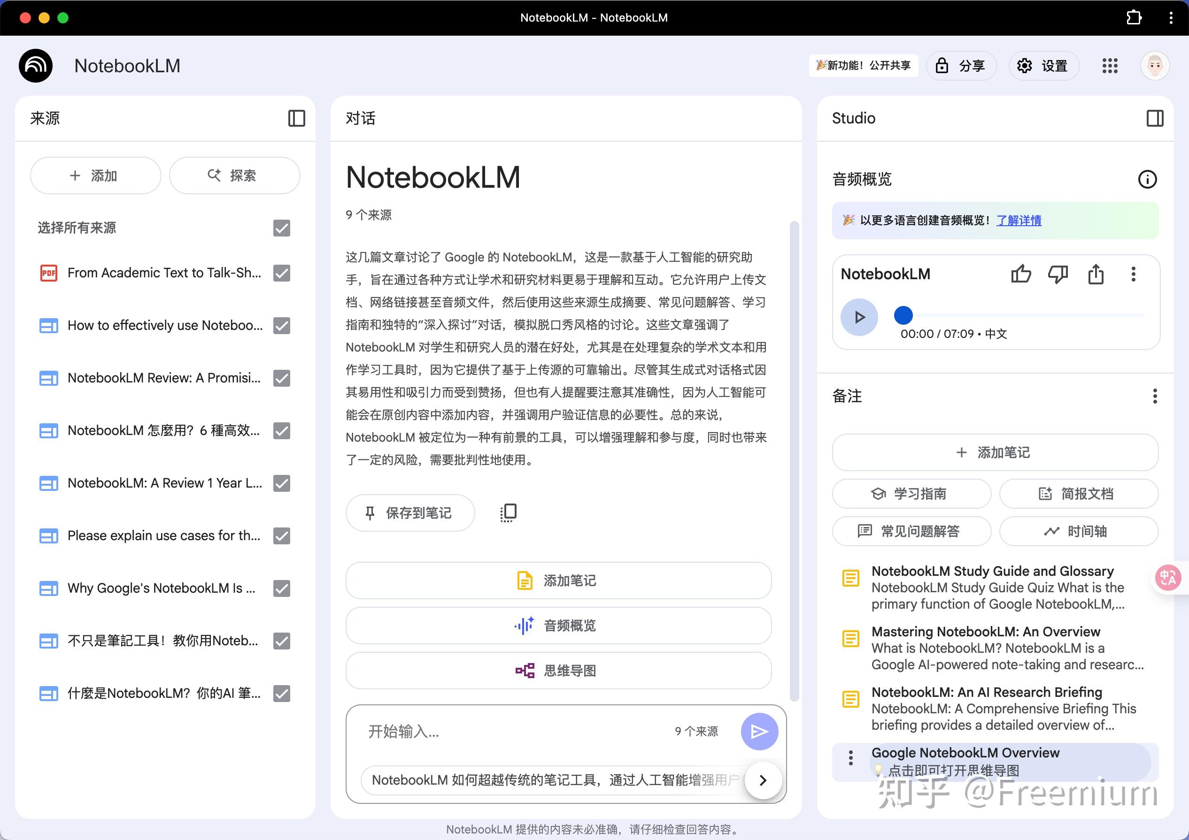Open source How to effectively use Noteboo
The image size is (1189, 840).
click(x=165, y=326)
